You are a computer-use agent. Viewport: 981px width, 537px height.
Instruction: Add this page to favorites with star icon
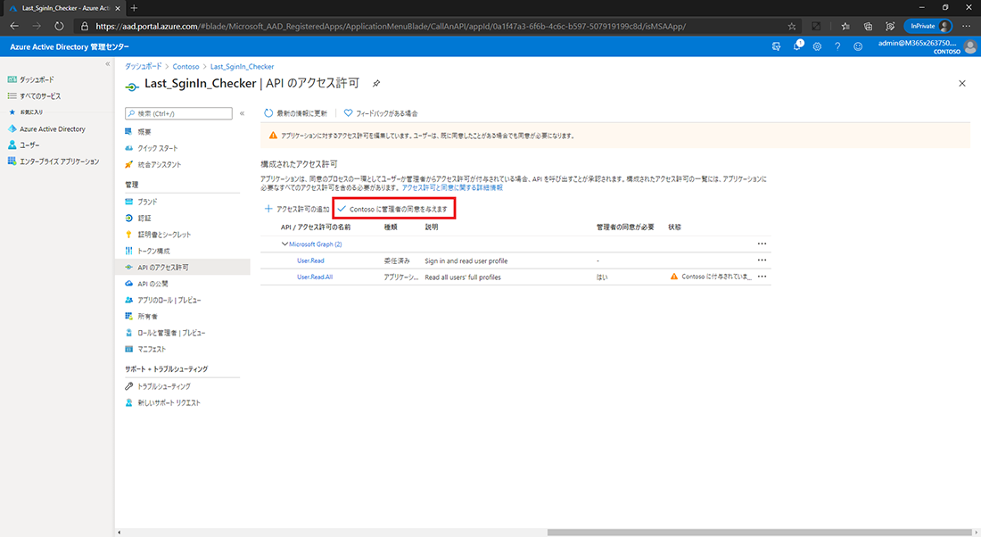(x=791, y=26)
